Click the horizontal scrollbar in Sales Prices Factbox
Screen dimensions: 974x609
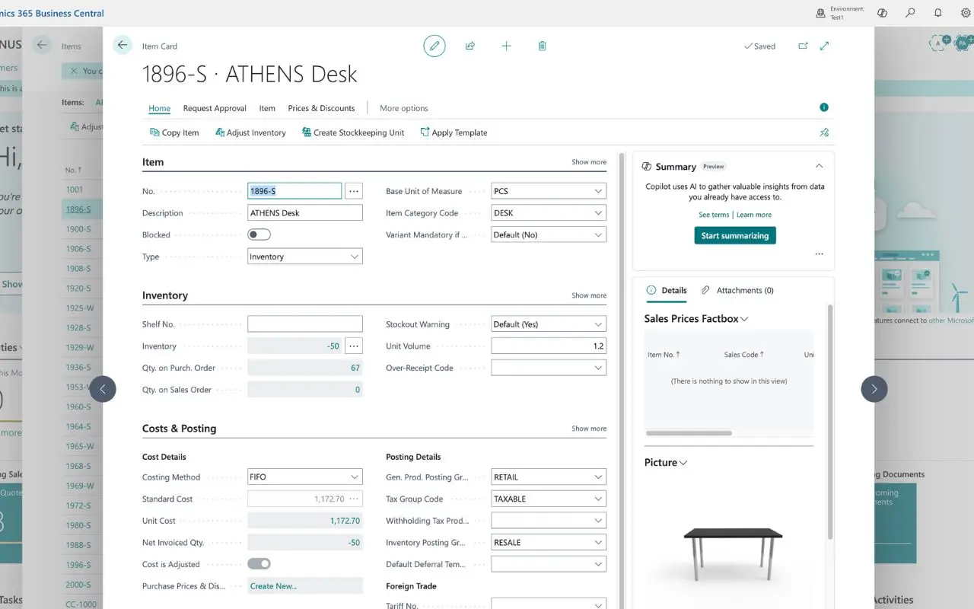click(x=689, y=433)
